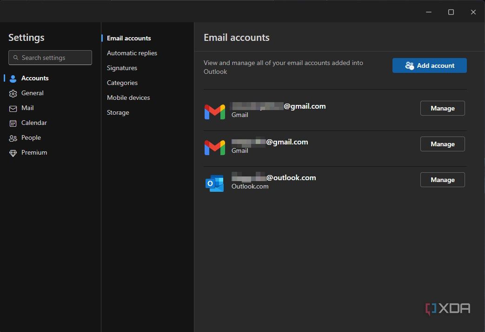Select the Email accounts tab
Screen dimensions: 485x332
pos(129,38)
